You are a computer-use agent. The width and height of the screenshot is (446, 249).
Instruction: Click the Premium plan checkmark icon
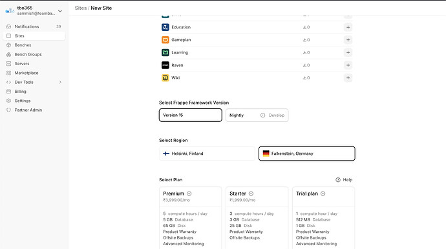[189, 194]
